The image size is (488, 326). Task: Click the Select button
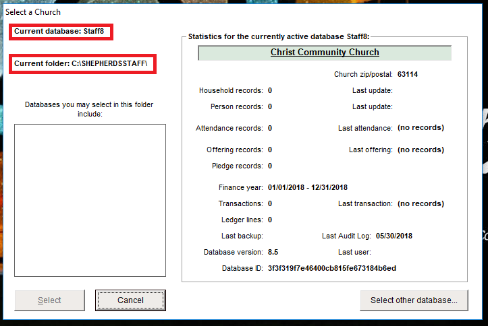49,300
